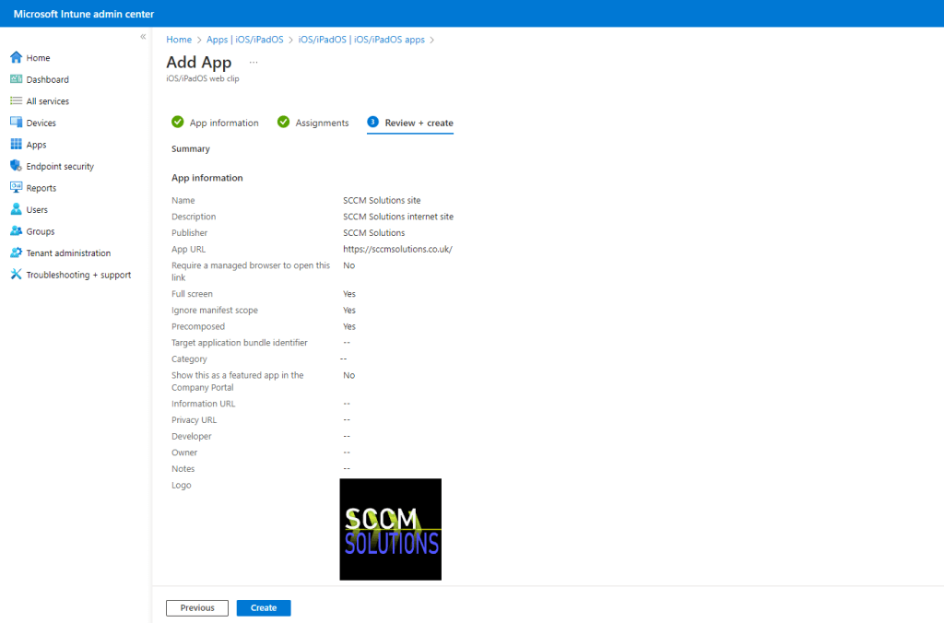The width and height of the screenshot is (944, 623).
Task: Click the Groups icon in sidebar
Action: 16,231
